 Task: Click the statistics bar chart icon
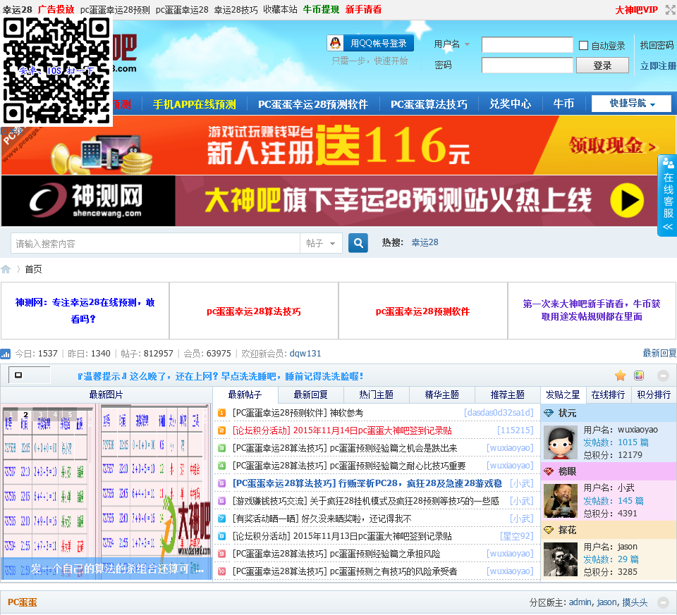tap(6, 354)
